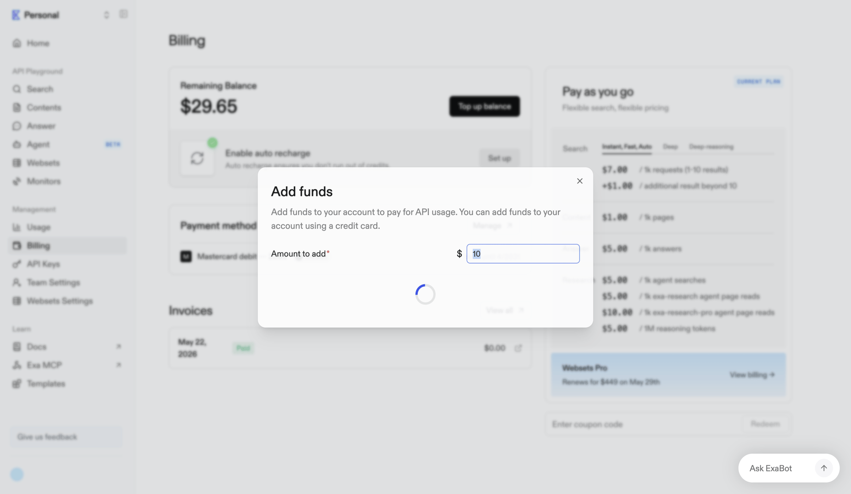Click the $29.65 remaining balance

[208, 106]
